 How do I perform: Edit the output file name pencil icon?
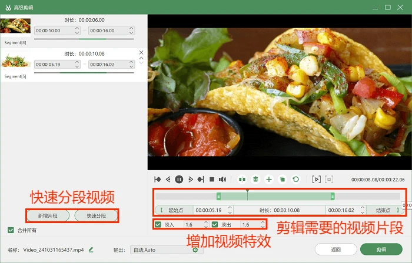(x=91, y=249)
